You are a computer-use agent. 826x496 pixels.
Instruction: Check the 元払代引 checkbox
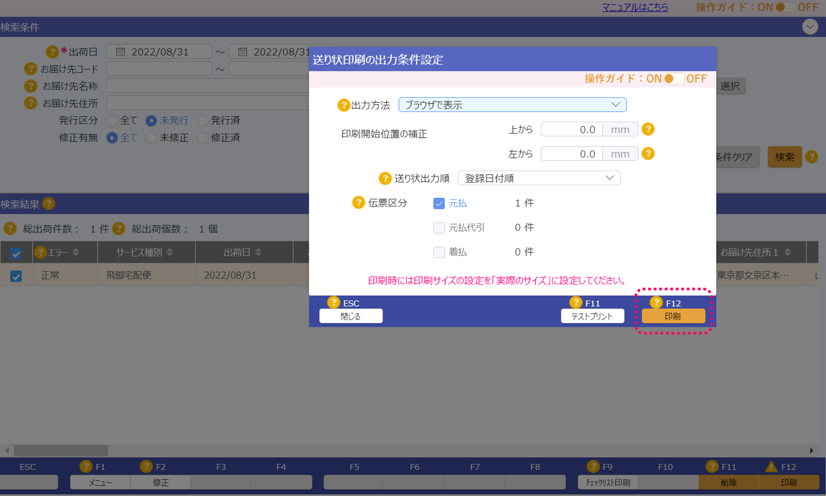pos(439,228)
